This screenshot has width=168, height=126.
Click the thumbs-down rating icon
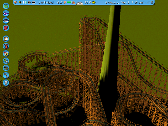(65, 2)
